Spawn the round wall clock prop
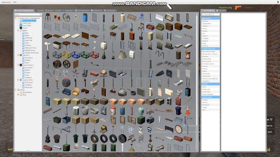The image size is (280, 157). 178,129
